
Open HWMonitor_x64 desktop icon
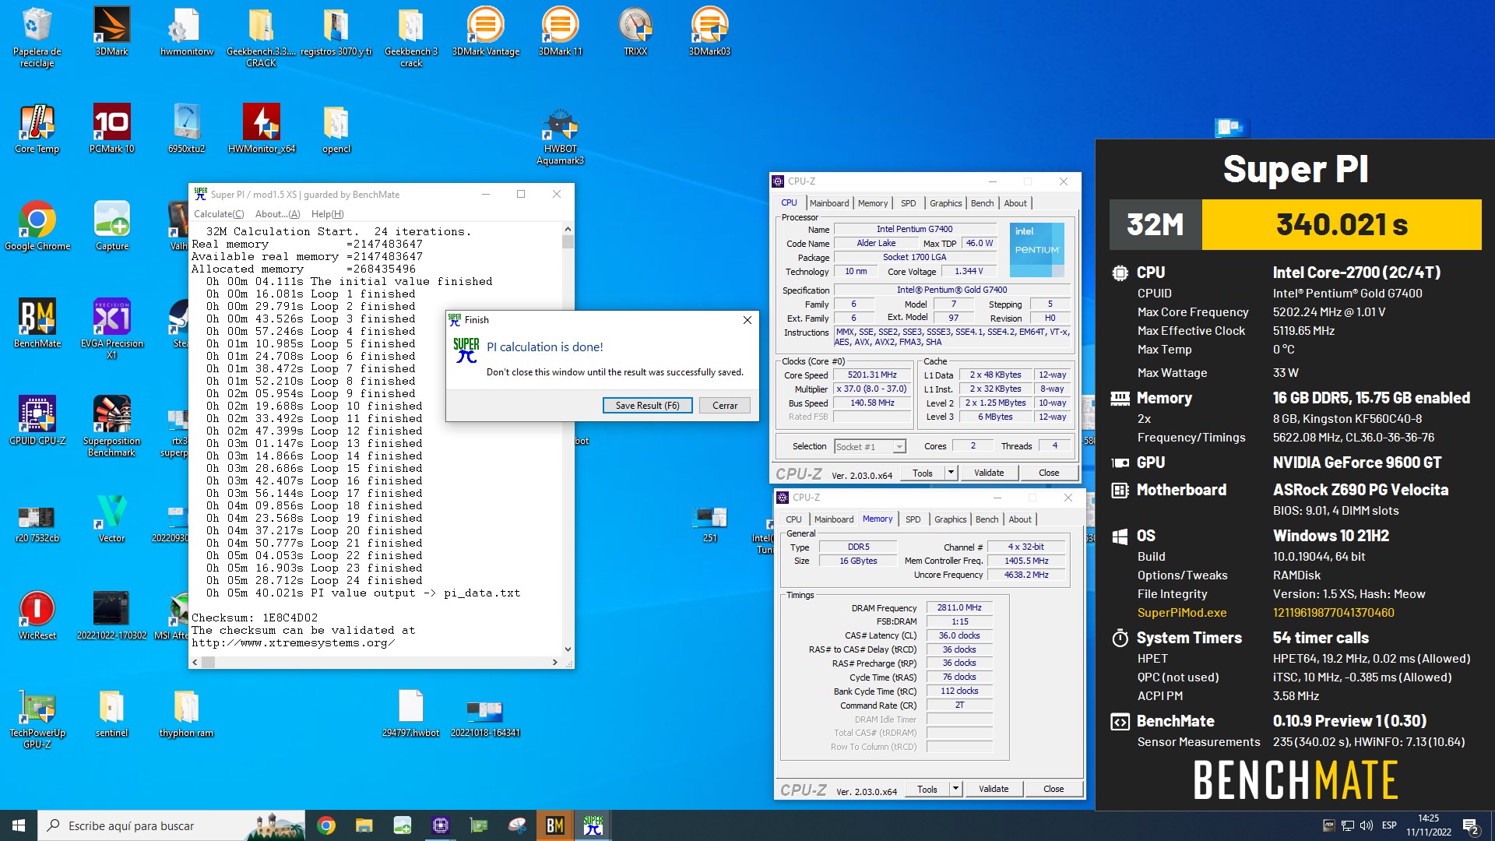[262, 128]
